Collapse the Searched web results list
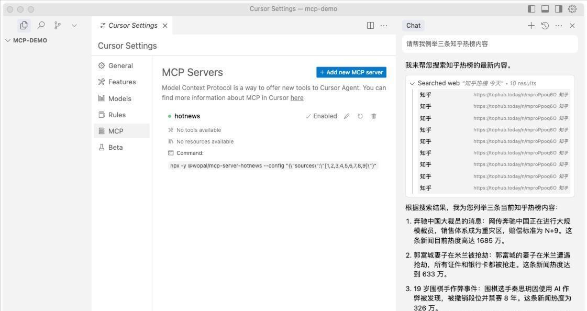 pyautogui.click(x=412, y=83)
